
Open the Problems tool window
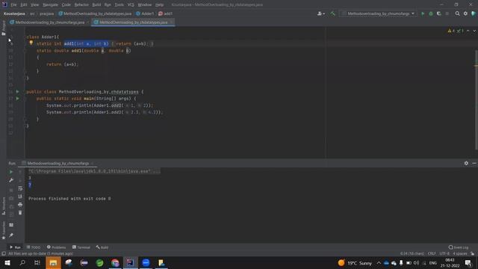57,247
